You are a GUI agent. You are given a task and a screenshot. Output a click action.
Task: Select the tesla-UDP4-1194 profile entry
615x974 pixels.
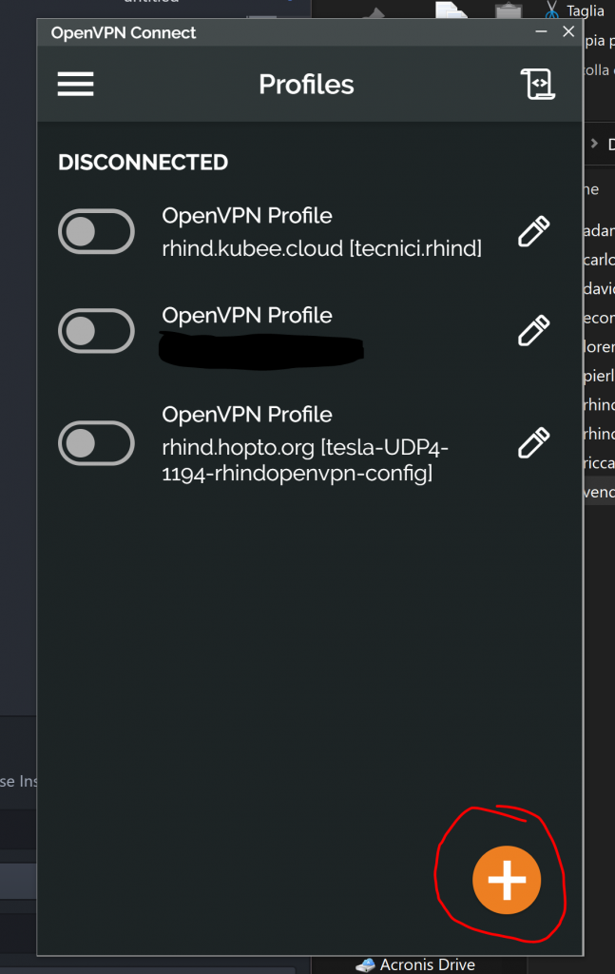click(304, 459)
